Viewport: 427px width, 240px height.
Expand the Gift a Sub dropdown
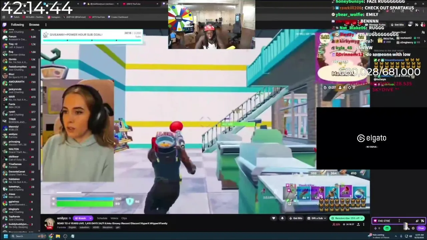point(317,218)
